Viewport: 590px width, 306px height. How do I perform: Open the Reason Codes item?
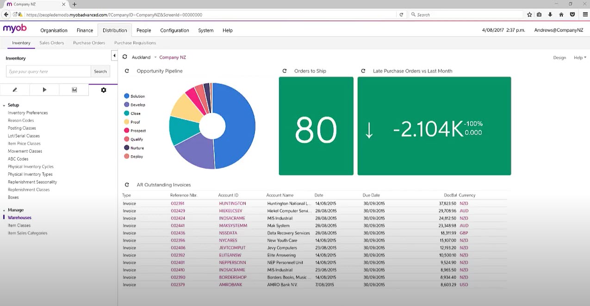21,120
